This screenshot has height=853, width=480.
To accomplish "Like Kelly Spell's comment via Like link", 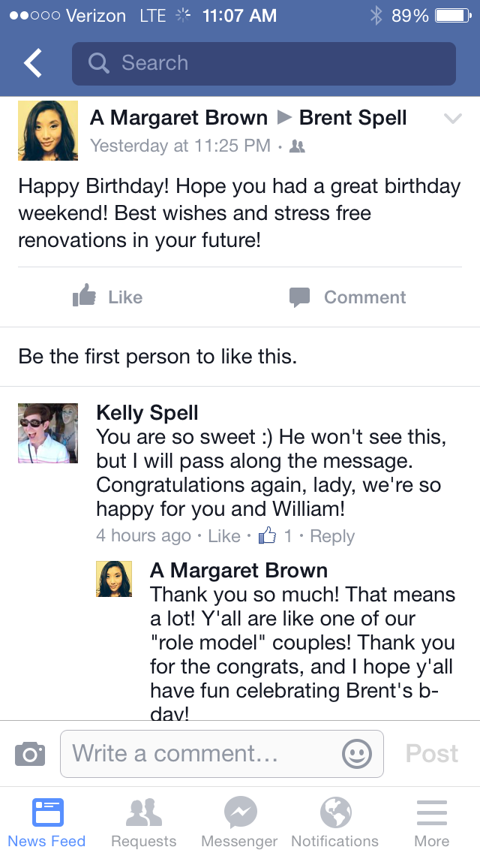I will (x=223, y=536).
